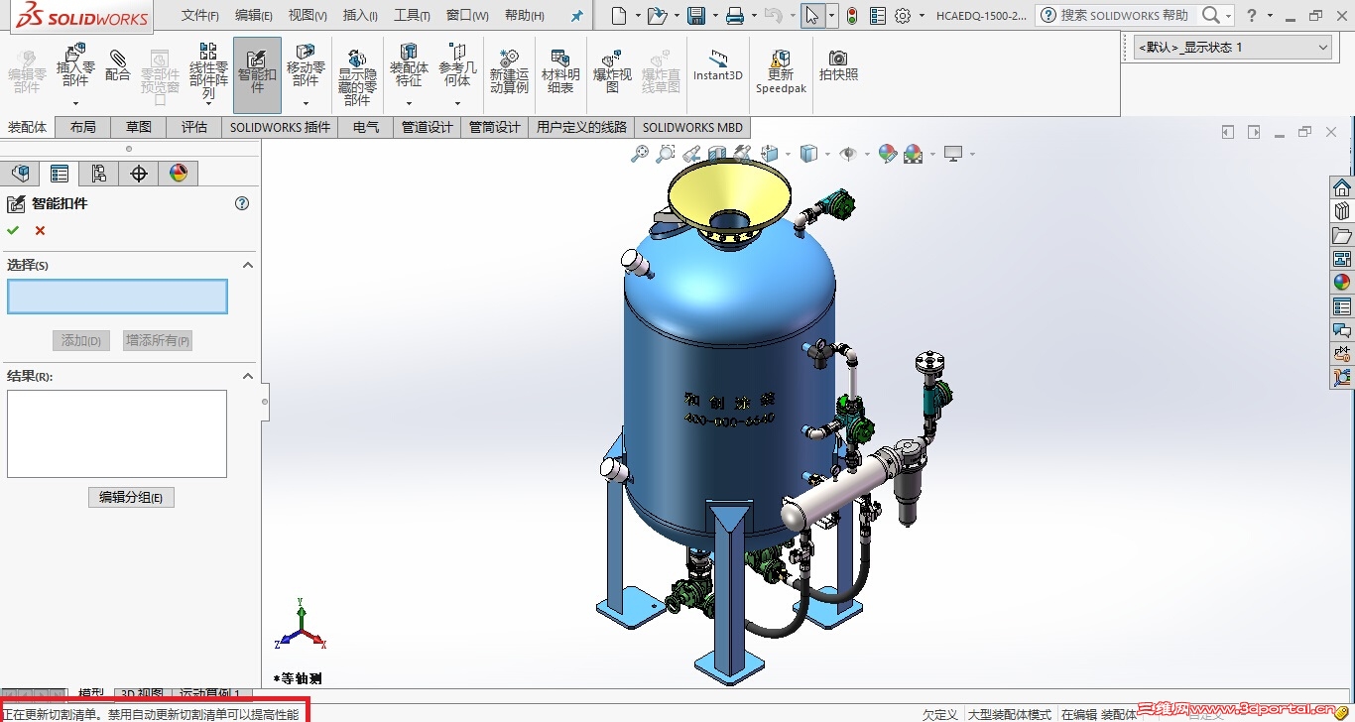This screenshot has height=722, width=1355.
Task: Open the 工具(T) menu
Action: point(412,16)
